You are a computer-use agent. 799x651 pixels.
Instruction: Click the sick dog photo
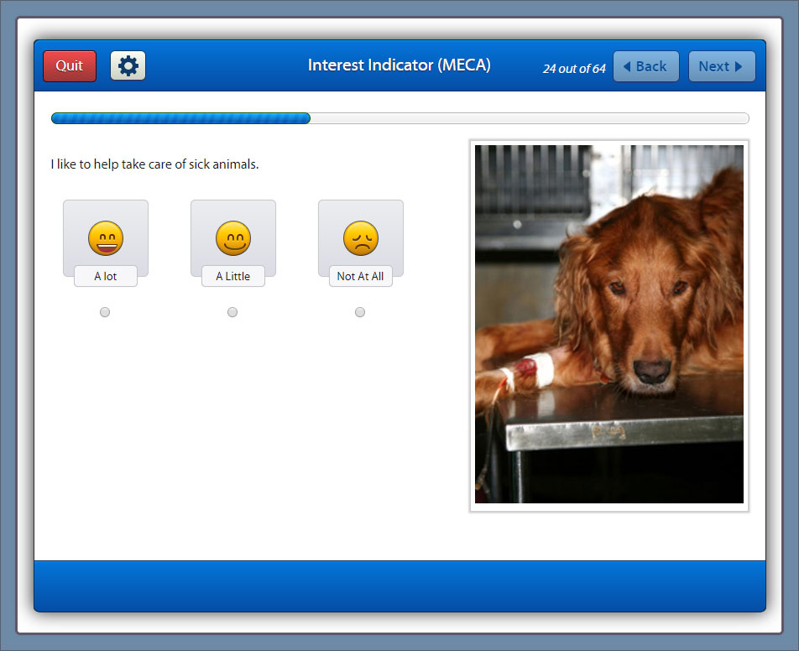tap(608, 324)
